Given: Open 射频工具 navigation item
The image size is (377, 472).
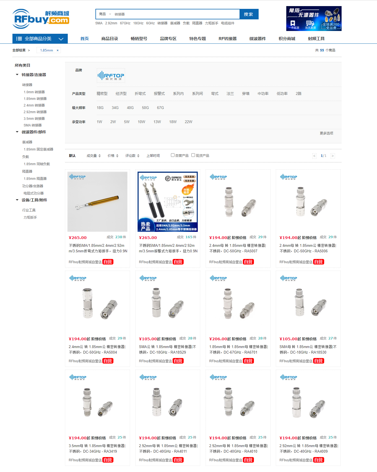Looking at the screenshot, I should (316, 39).
